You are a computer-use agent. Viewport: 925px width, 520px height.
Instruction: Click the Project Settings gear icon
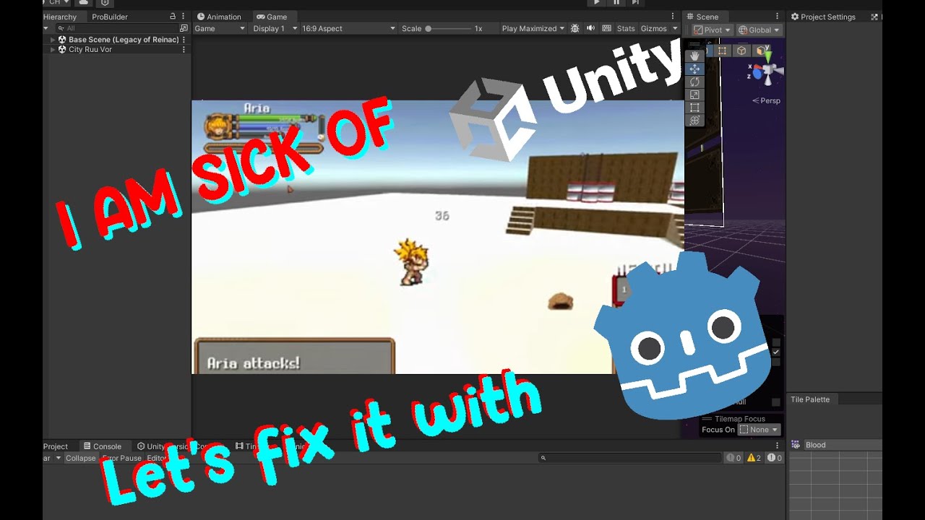(x=795, y=17)
